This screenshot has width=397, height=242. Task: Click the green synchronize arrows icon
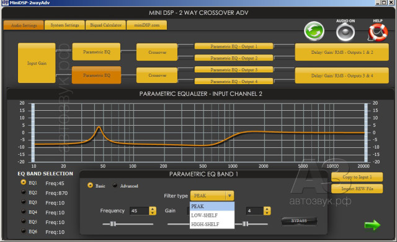(314, 31)
